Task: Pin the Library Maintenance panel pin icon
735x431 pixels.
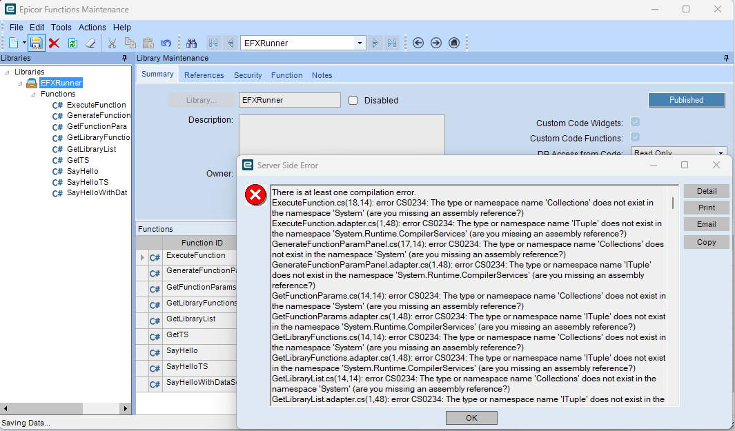Action: point(726,58)
